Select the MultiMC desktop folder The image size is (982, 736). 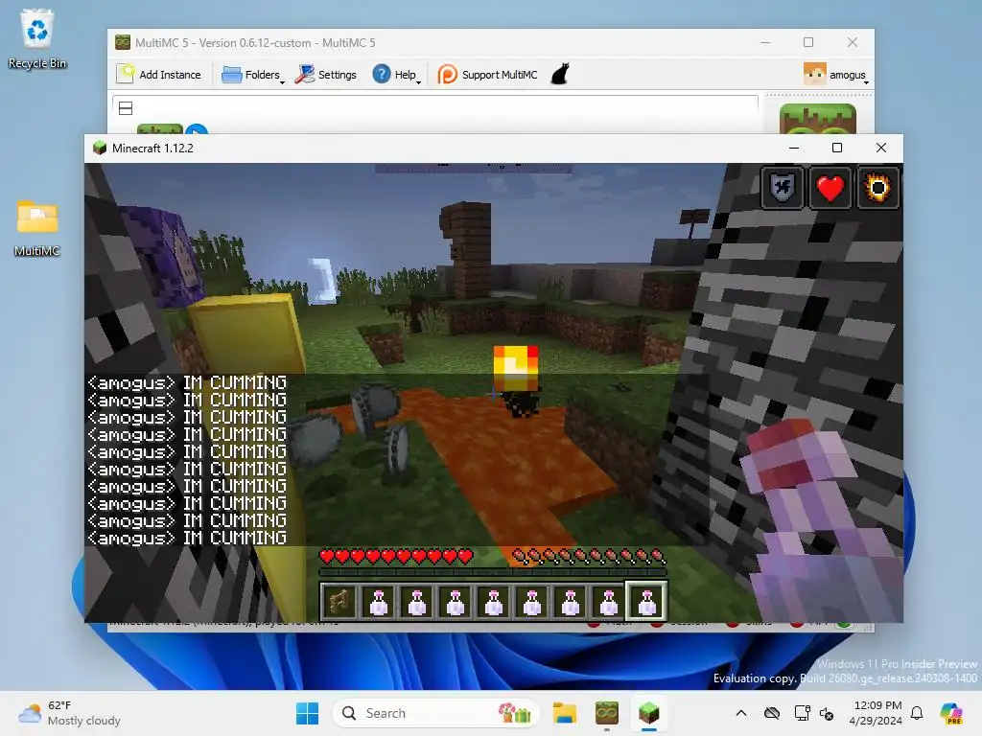(37, 228)
